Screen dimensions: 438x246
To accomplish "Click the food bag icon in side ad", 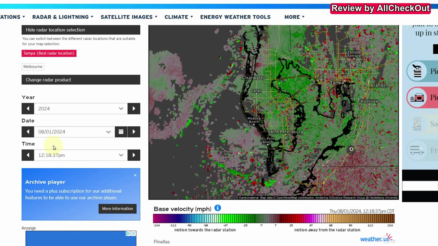I will [x=417, y=71].
